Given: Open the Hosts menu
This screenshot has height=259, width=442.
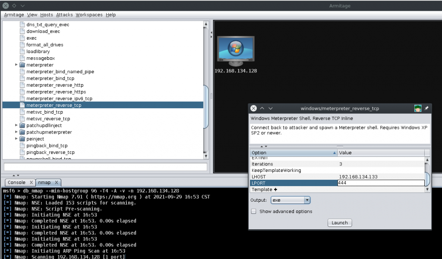Looking at the screenshot, I should pyautogui.click(x=47, y=15).
